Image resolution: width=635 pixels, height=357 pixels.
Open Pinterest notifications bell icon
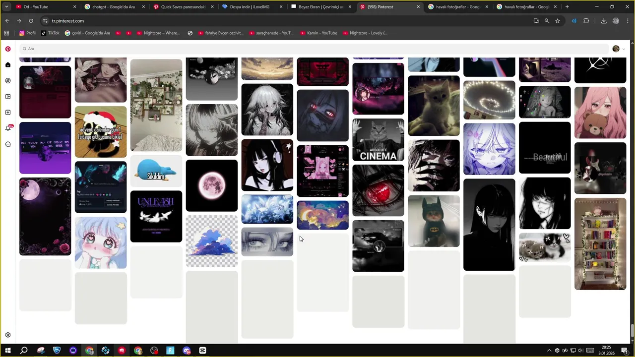click(8, 128)
